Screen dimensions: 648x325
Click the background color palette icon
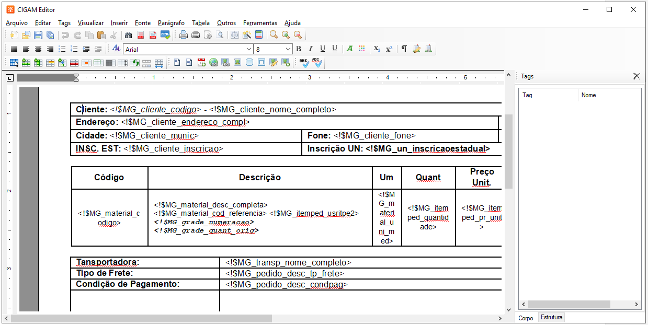point(361,49)
